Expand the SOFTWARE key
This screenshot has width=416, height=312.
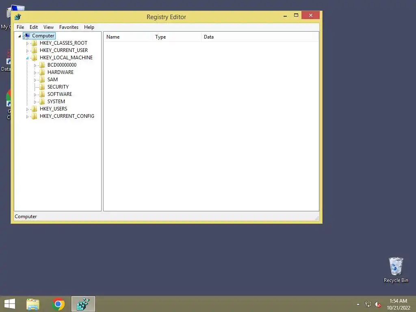tap(35, 95)
